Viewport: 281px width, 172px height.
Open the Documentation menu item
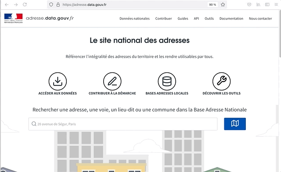[x=231, y=18]
